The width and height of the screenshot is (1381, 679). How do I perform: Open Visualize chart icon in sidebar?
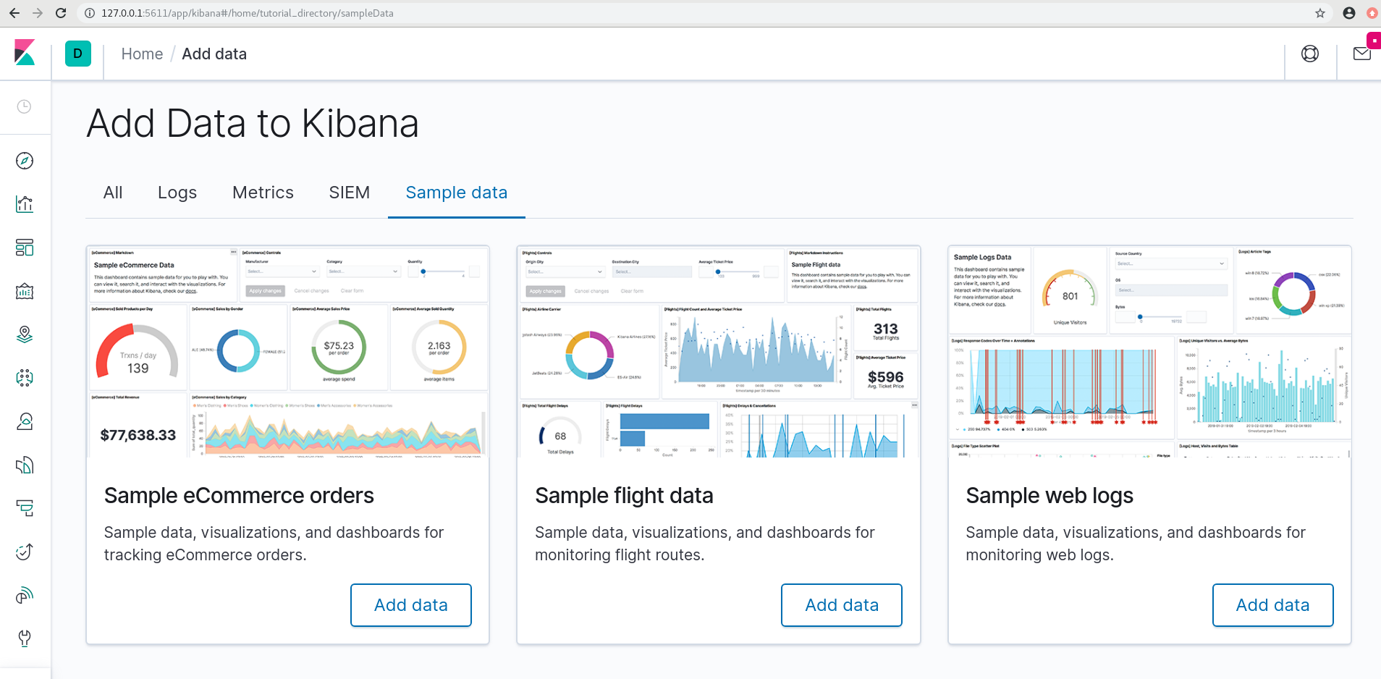[25, 204]
